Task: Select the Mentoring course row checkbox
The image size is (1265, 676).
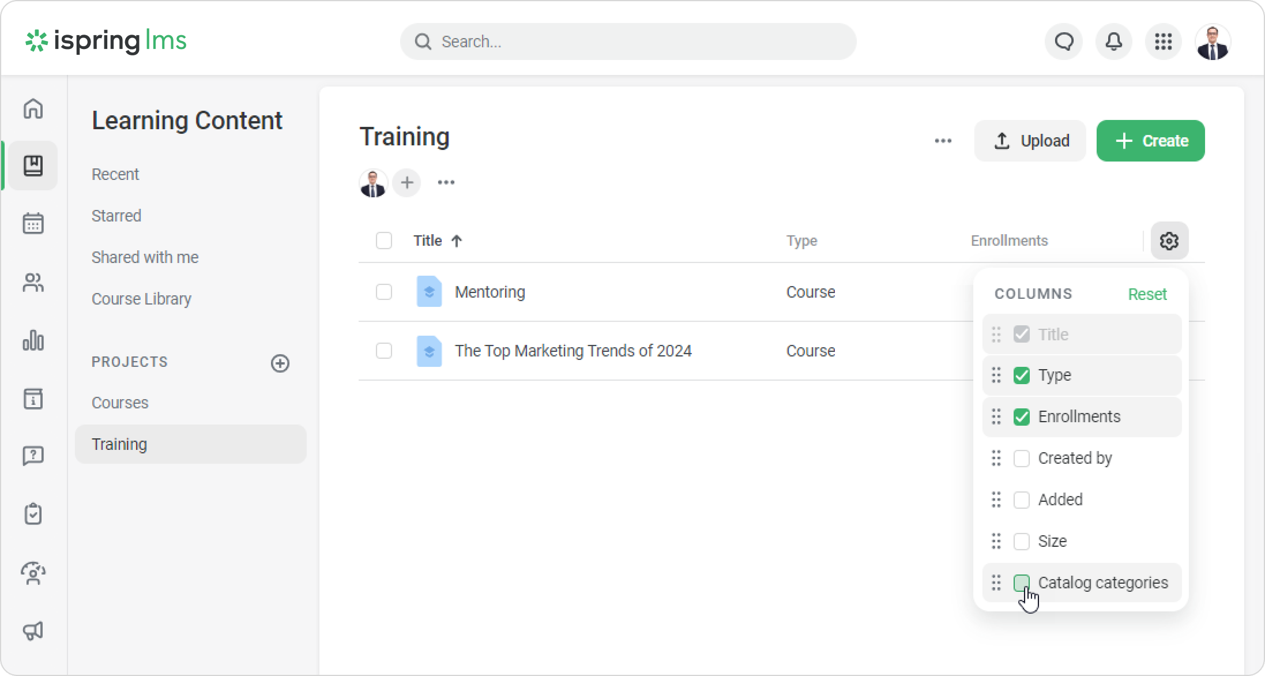Action: point(383,292)
